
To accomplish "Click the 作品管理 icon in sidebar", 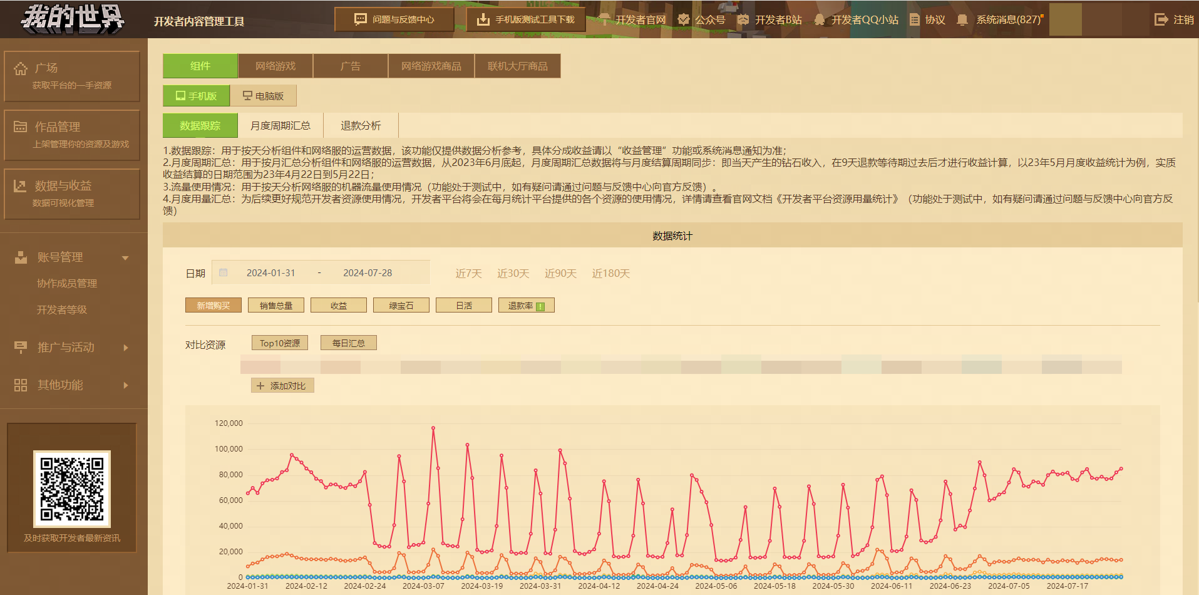I will click(21, 127).
